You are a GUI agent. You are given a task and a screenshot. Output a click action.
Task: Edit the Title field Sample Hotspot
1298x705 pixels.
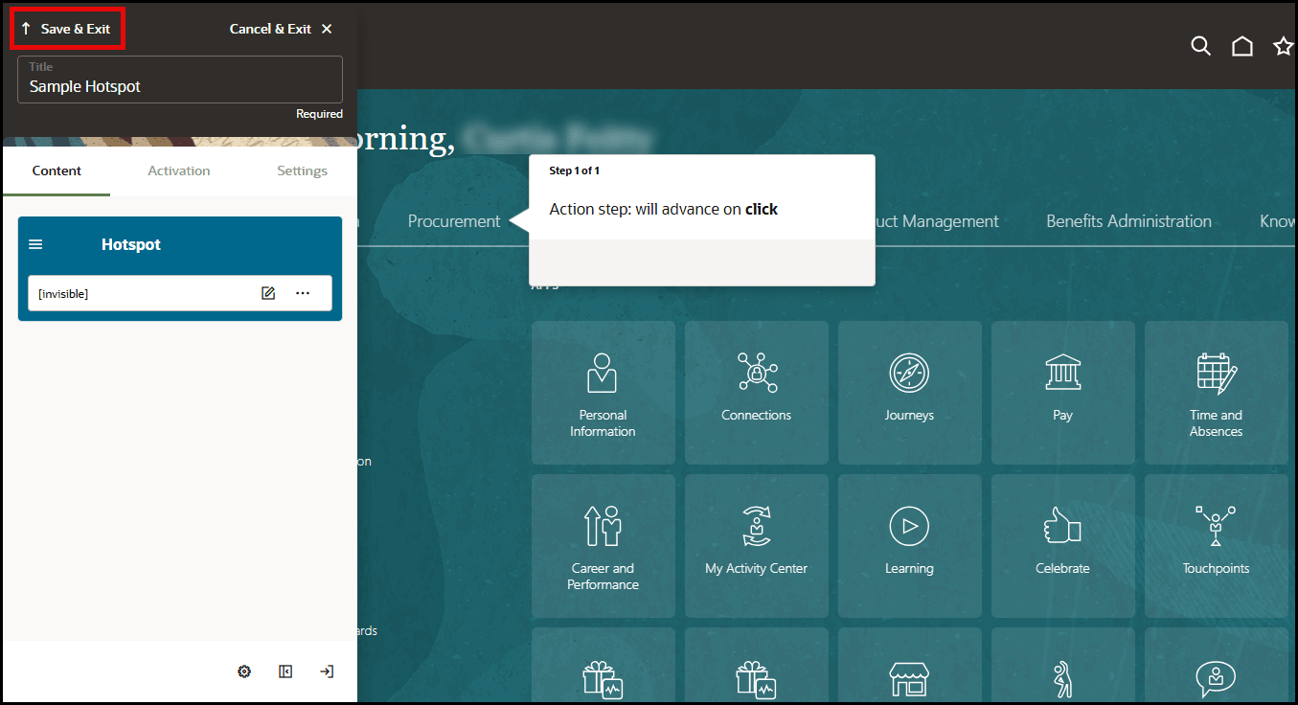point(180,80)
